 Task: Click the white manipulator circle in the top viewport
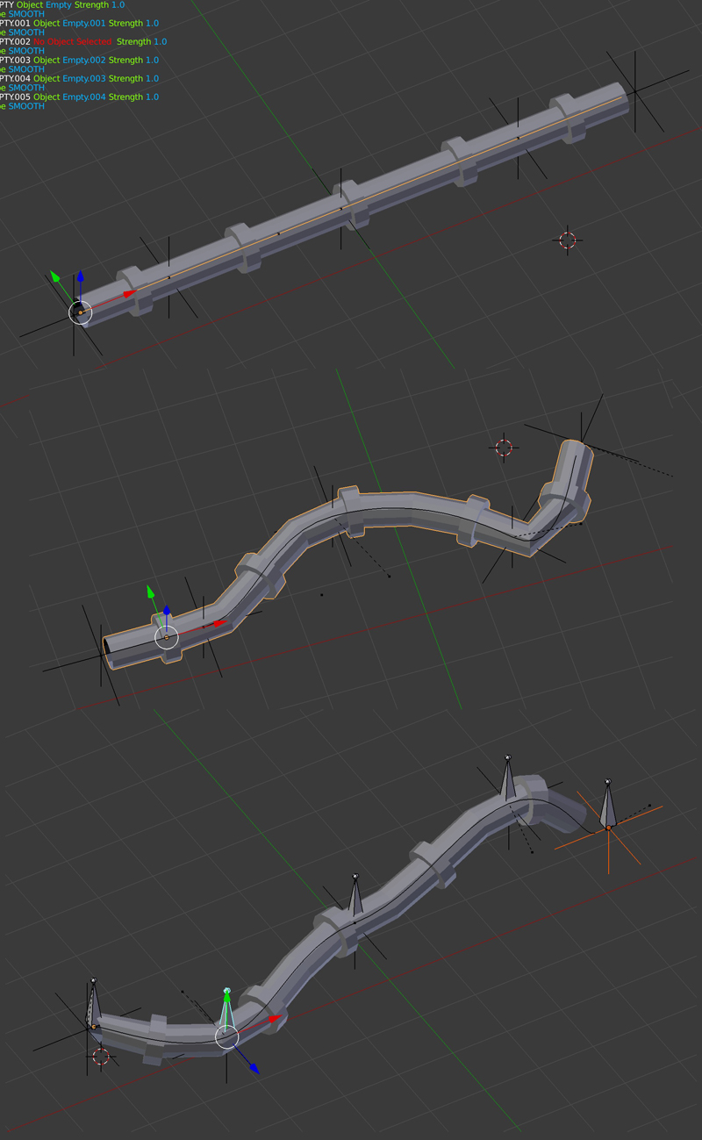tap(82, 312)
